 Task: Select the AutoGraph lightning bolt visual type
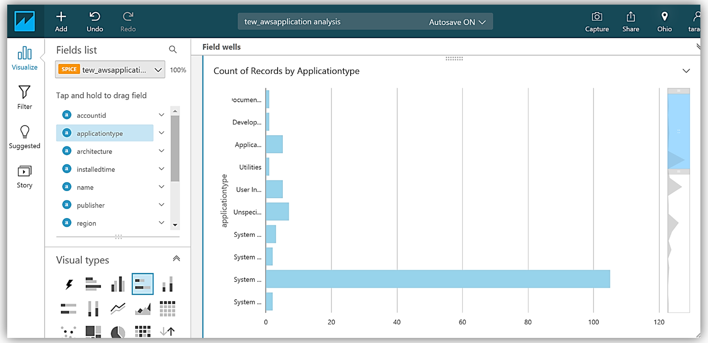(69, 284)
